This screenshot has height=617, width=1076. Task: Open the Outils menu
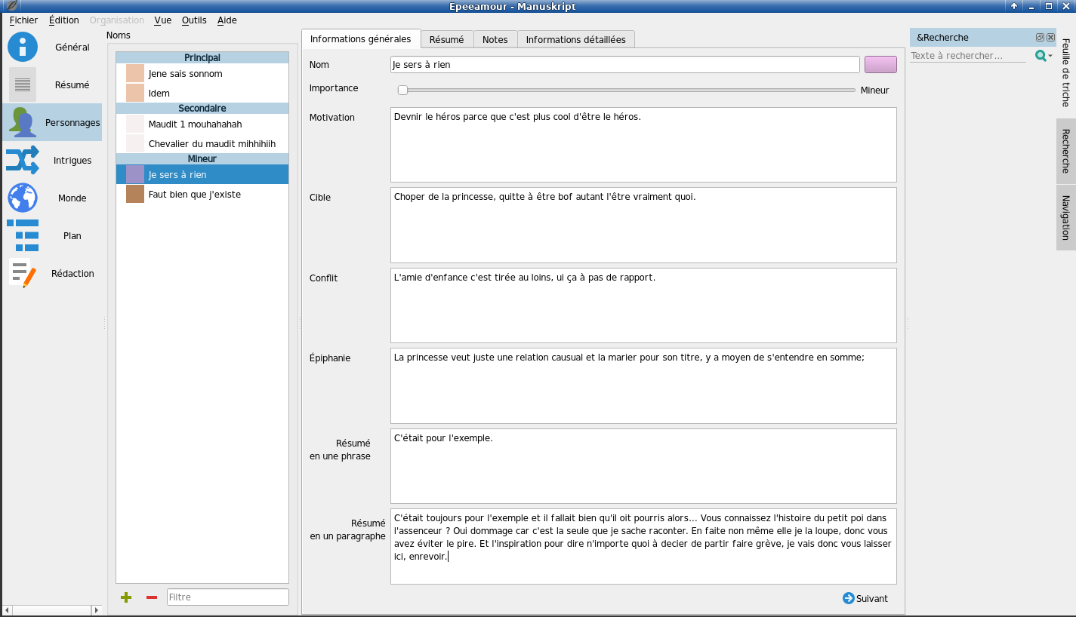click(194, 20)
